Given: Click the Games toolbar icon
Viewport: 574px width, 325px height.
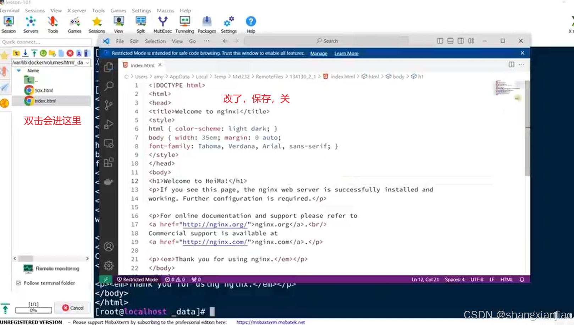Looking at the screenshot, I should click(74, 25).
